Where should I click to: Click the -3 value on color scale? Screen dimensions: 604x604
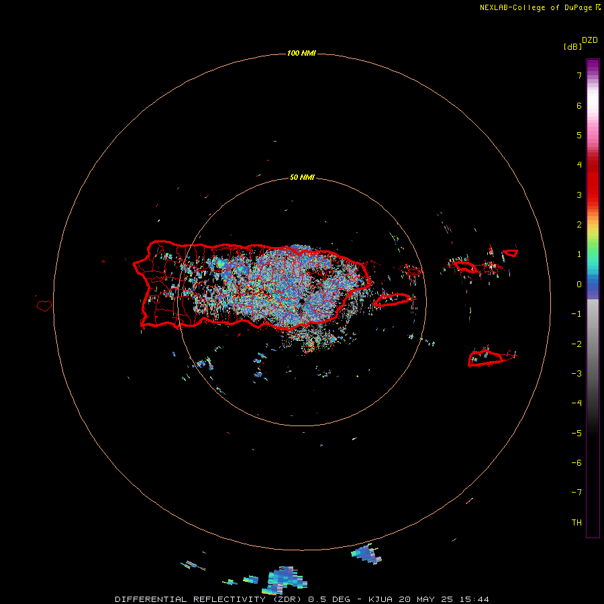pyautogui.click(x=576, y=373)
